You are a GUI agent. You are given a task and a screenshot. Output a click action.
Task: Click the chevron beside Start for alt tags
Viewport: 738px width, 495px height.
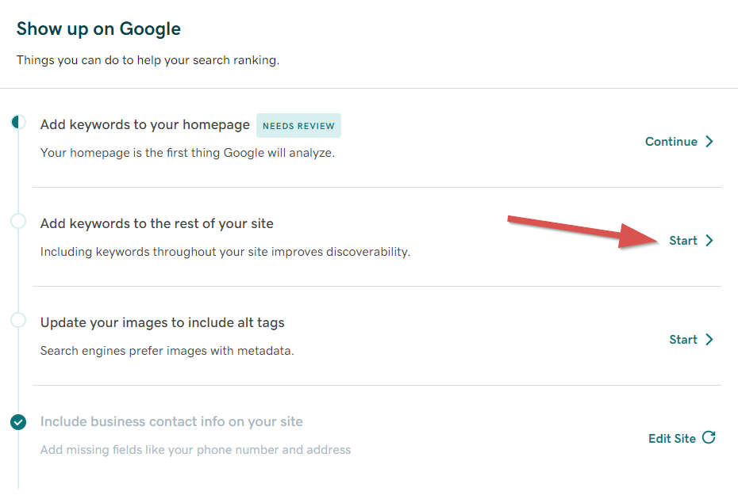tap(709, 340)
